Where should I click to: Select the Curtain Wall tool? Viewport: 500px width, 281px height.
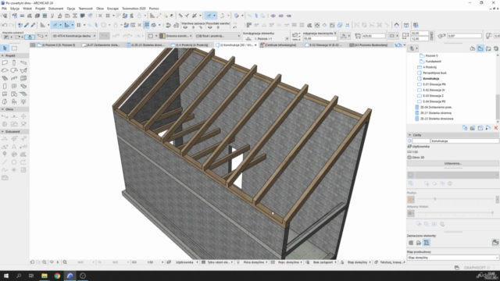click(x=23, y=78)
